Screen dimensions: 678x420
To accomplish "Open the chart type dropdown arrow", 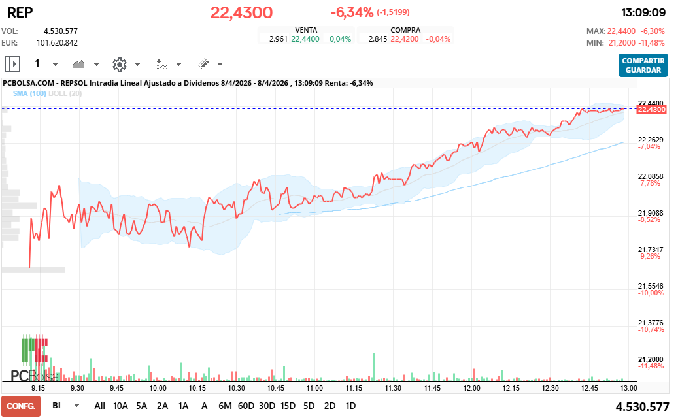I will [96, 64].
